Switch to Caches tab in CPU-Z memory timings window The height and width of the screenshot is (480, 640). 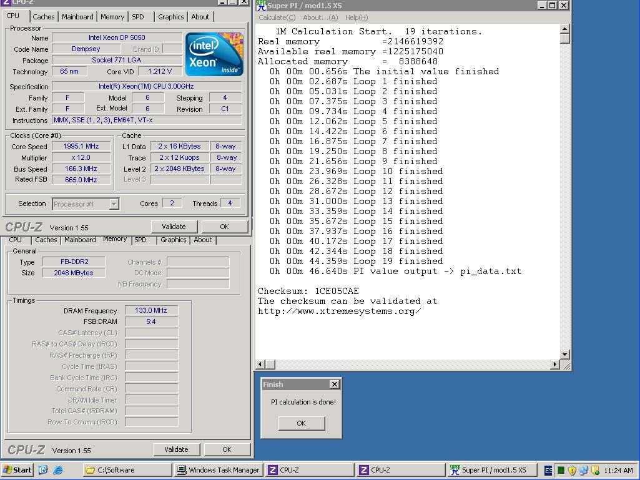(46, 240)
